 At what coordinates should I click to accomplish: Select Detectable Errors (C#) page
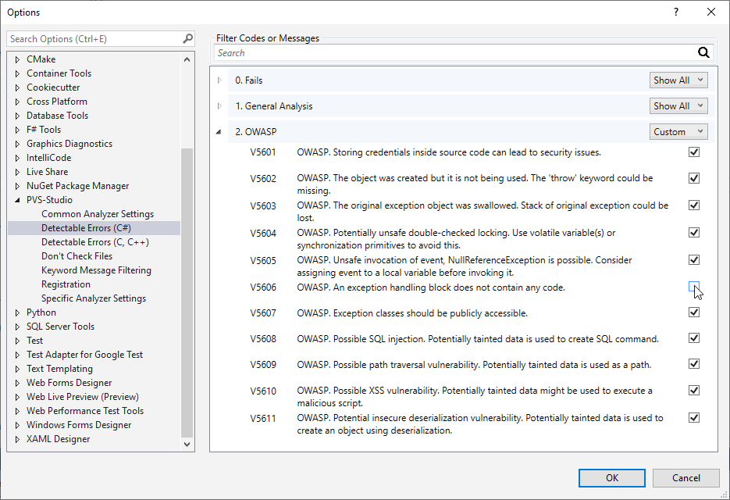point(86,228)
